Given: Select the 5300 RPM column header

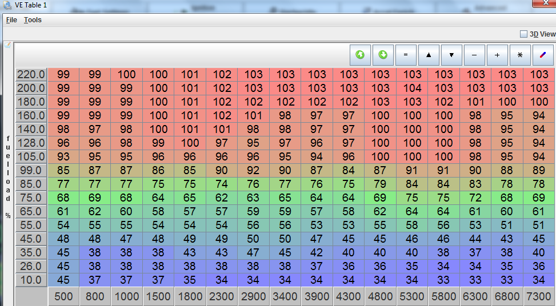Looking at the screenshot, I should point(412,296).
